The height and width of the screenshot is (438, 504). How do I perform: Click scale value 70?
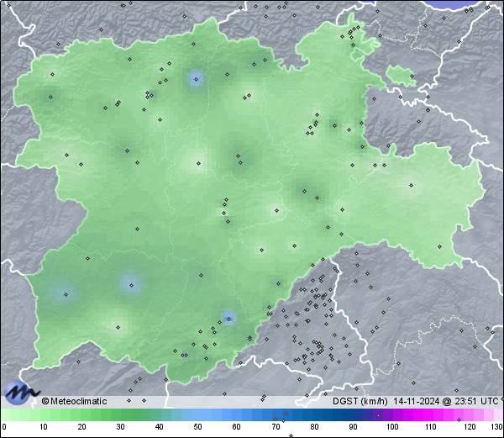[x=276, y=427]
